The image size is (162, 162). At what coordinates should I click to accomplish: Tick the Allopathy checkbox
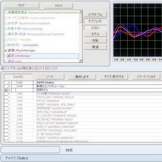click(6, 40)
